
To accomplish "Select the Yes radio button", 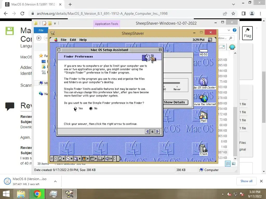I will (x=75, y=109).
